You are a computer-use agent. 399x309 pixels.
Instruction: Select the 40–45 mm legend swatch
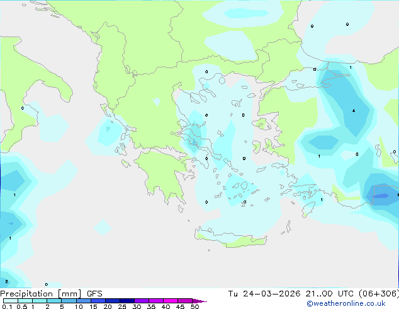coord(171,301)
